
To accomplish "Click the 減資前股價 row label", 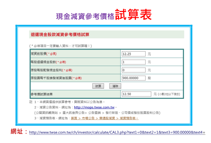I will [x=44, y=54].
